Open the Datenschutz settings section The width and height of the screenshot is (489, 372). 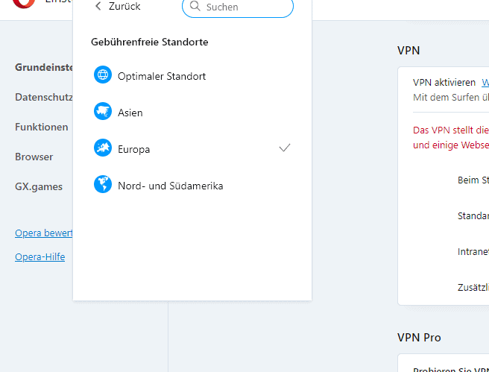(x=44, y=97)
